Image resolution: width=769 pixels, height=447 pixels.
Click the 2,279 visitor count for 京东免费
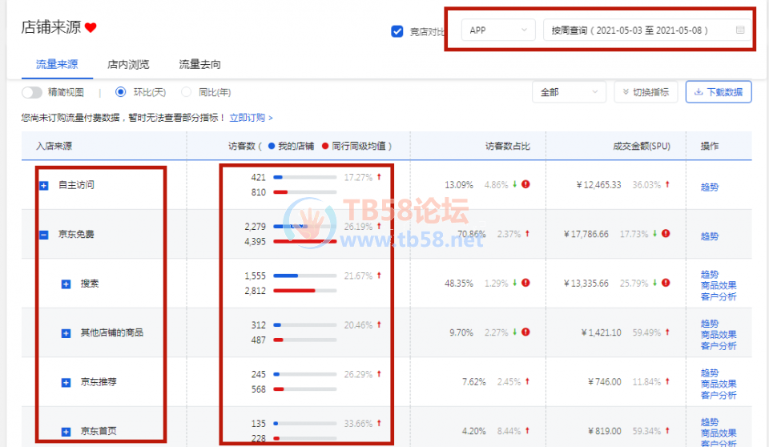255,227
